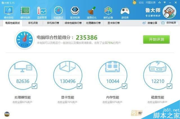This screenshot has height=119, width=180.
Task: Open 游戏库 game library controller icon
Action: click(x=125, y=11)
